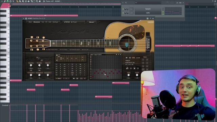Switch to the Main tab in AGM2
This screenshot has width=217, height=122.
click(30, 22)
